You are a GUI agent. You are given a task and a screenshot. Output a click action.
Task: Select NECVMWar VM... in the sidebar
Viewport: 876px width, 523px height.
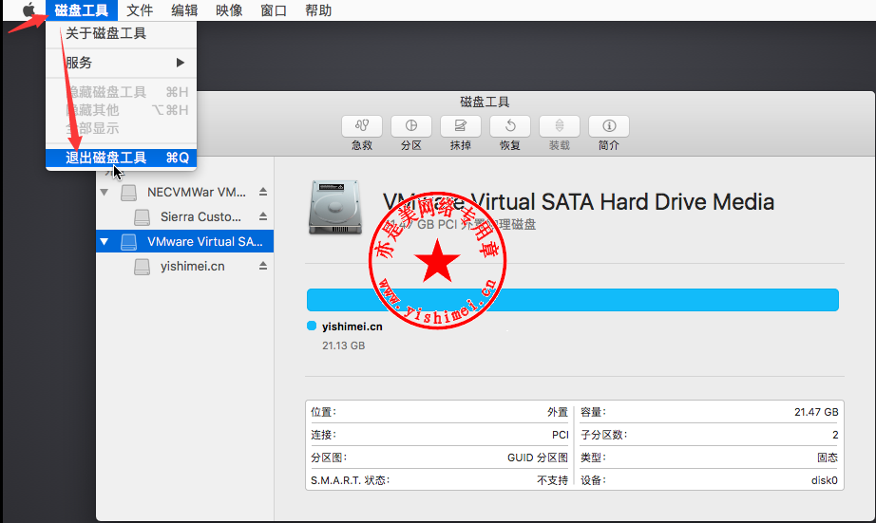tap(184, 192)
